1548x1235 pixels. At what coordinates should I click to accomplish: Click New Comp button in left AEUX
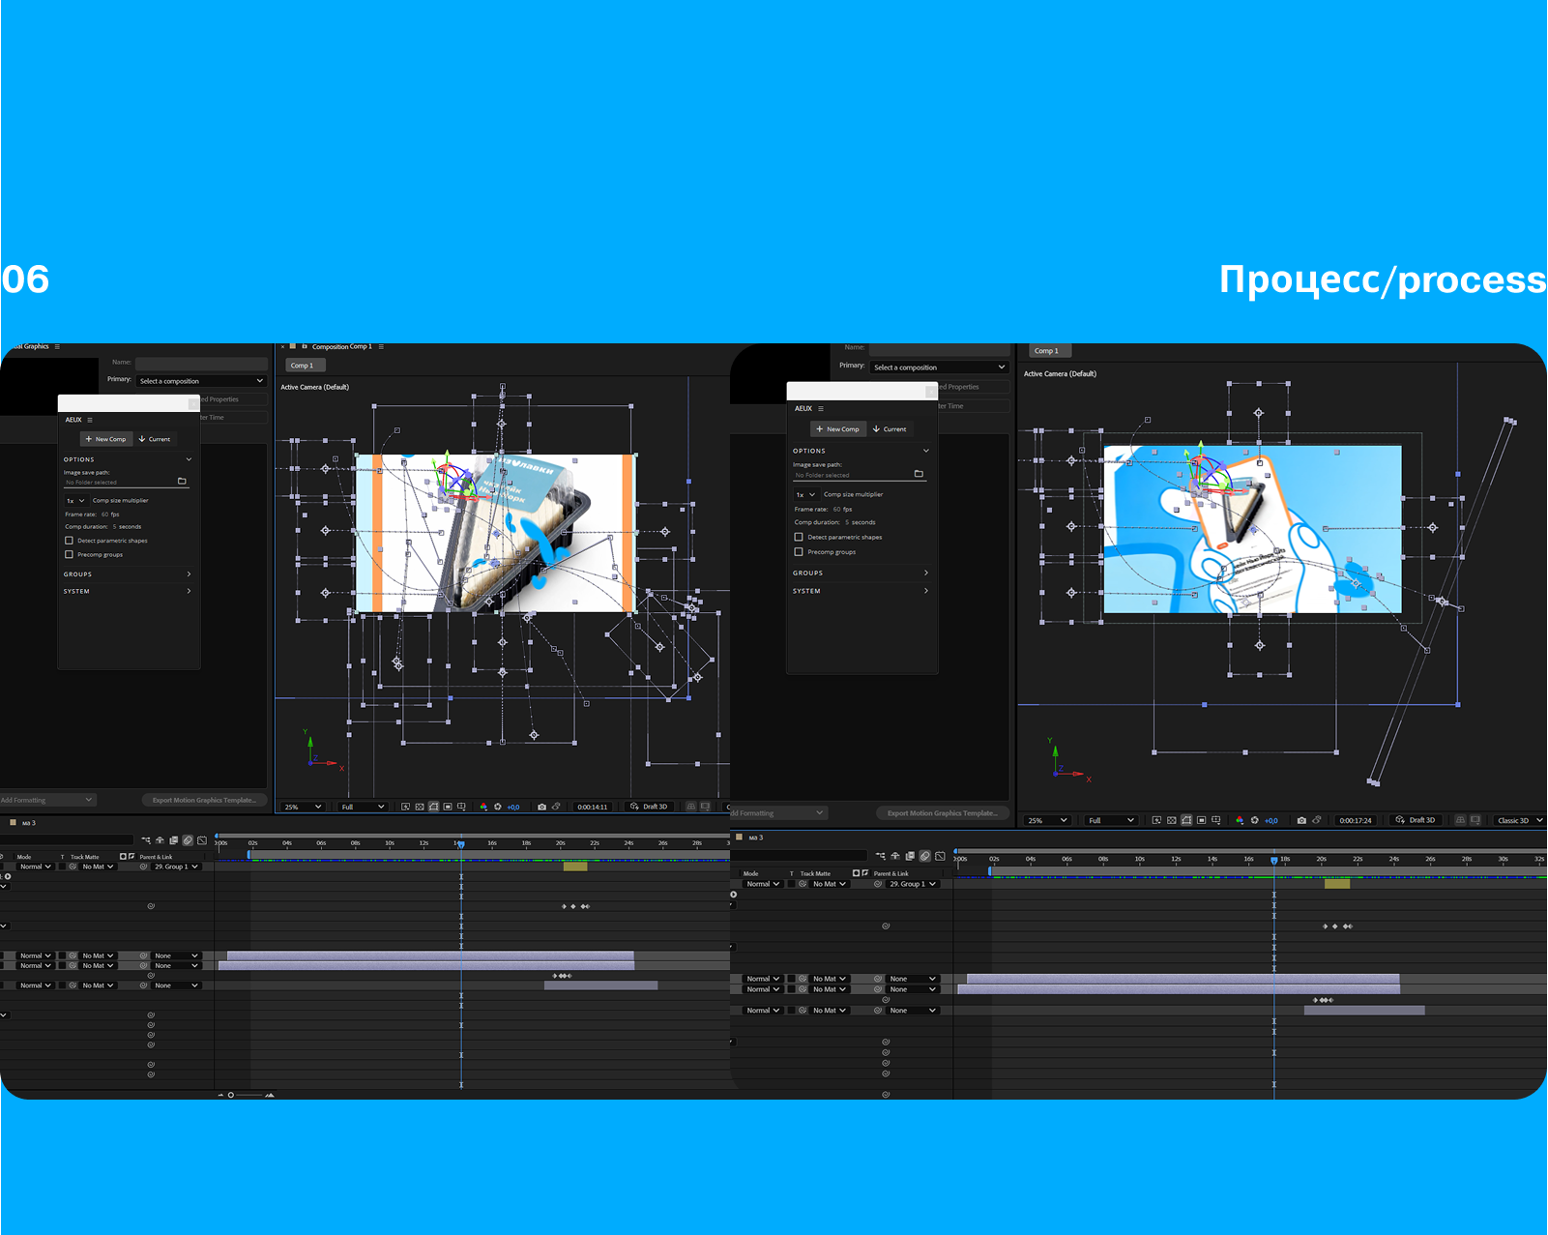tap(106, 439)
